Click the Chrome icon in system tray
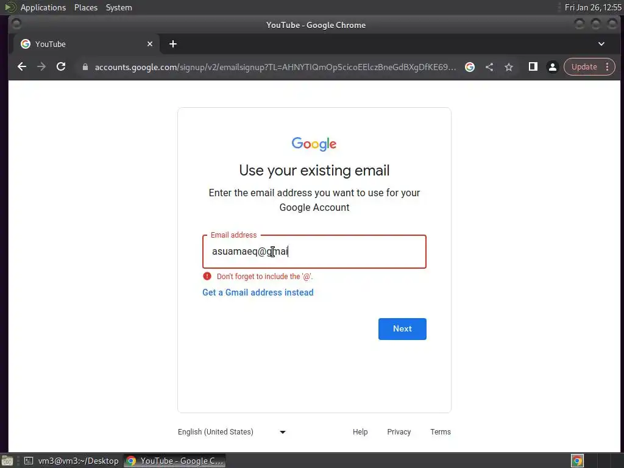 coord(577,461)
